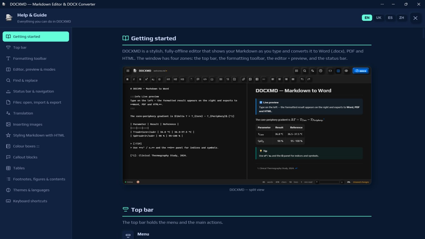Open Footnotes, figures & contents topic
Viewport: 425px width, 239px height.
click(36, 179)
